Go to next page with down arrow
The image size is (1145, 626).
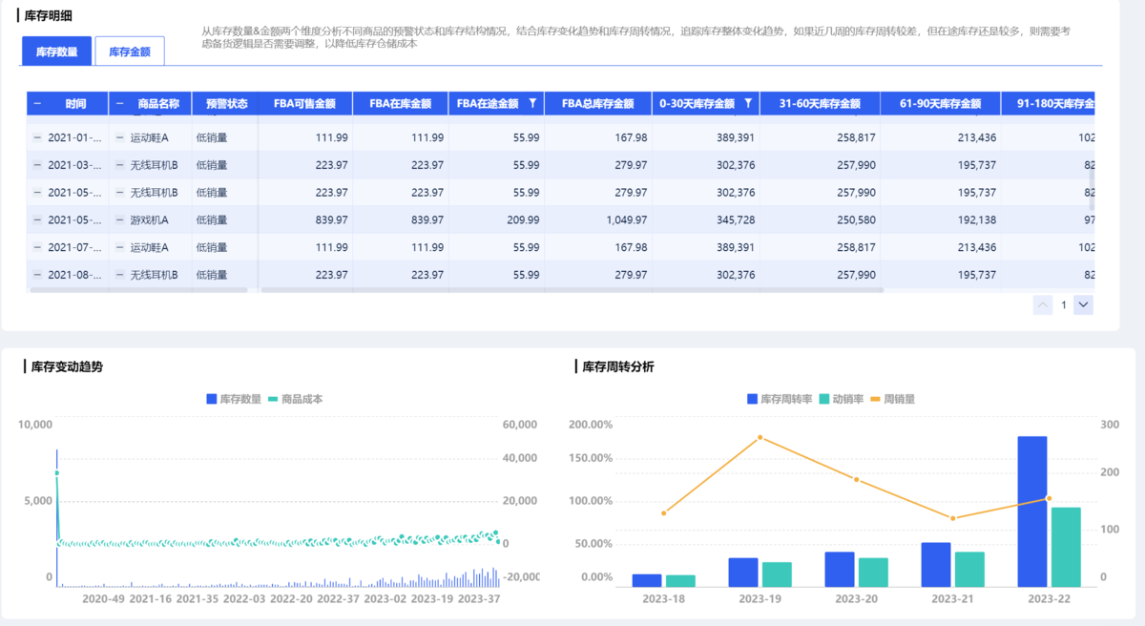point(1083,305)
